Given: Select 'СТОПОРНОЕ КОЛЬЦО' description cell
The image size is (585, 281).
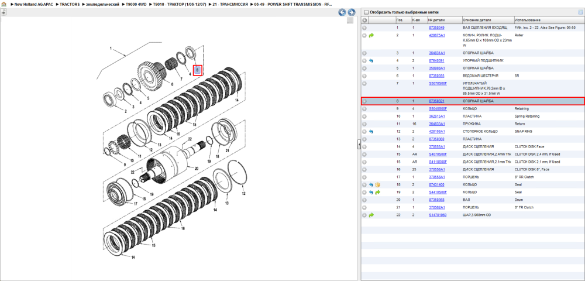Looking at the screenshot, I should click(480, 131).
